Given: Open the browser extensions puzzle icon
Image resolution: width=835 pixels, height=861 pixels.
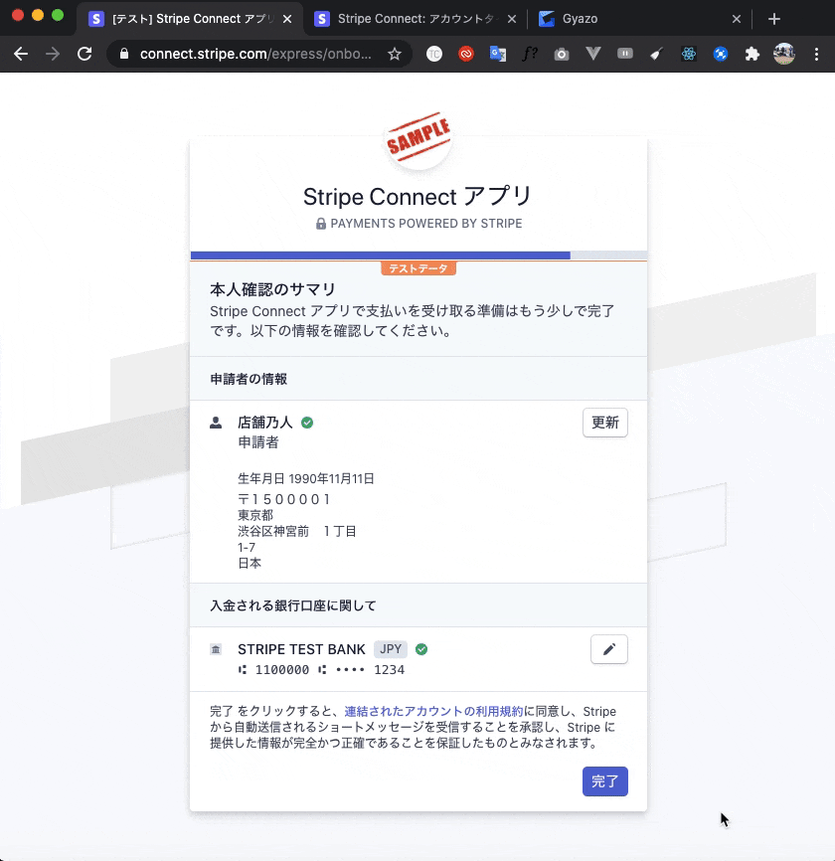Looking at the screenshot, I should click(751, 55).
